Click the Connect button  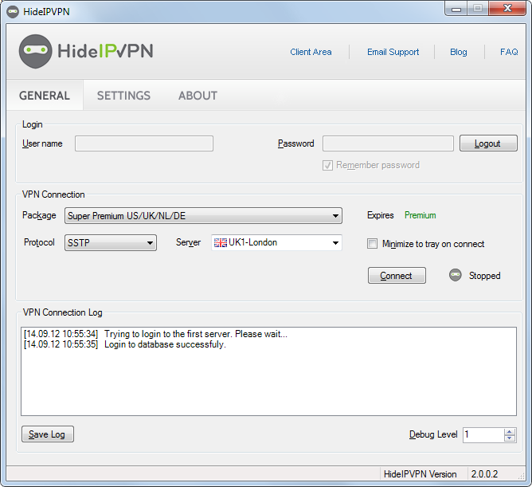coord(397,276)
